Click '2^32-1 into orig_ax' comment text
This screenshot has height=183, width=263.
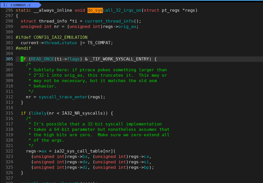pyautogui.click(x=58, y=75)
